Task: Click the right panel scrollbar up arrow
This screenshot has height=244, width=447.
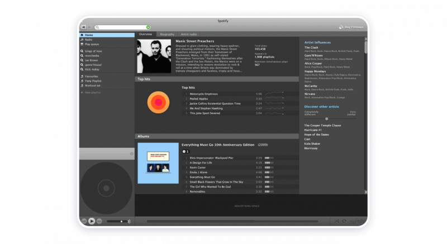Action: pos(366,39)
